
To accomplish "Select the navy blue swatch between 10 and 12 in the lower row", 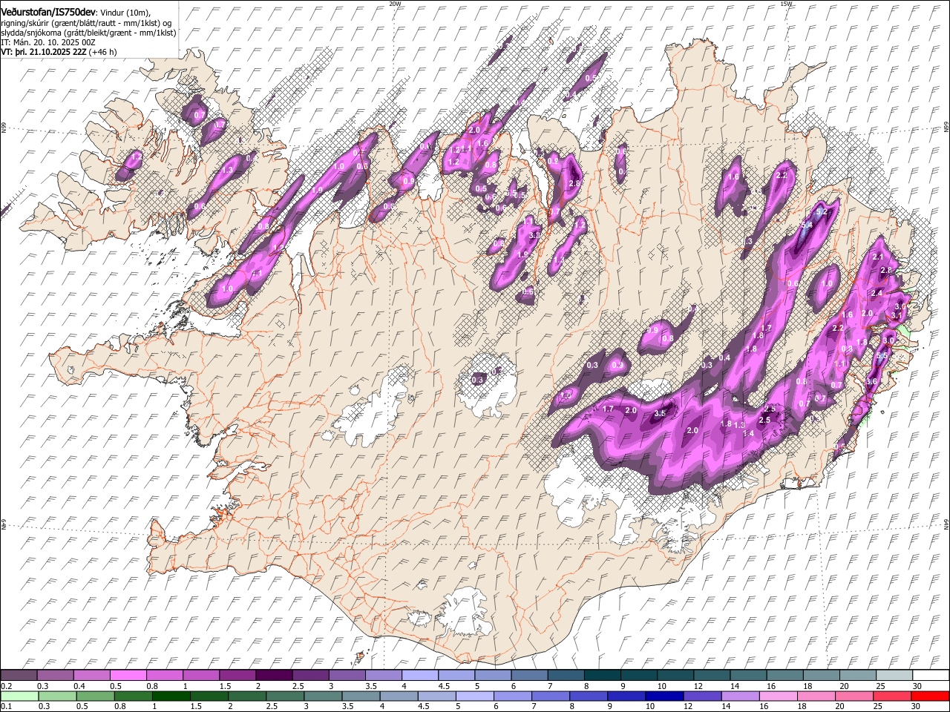I will point(665,696).
